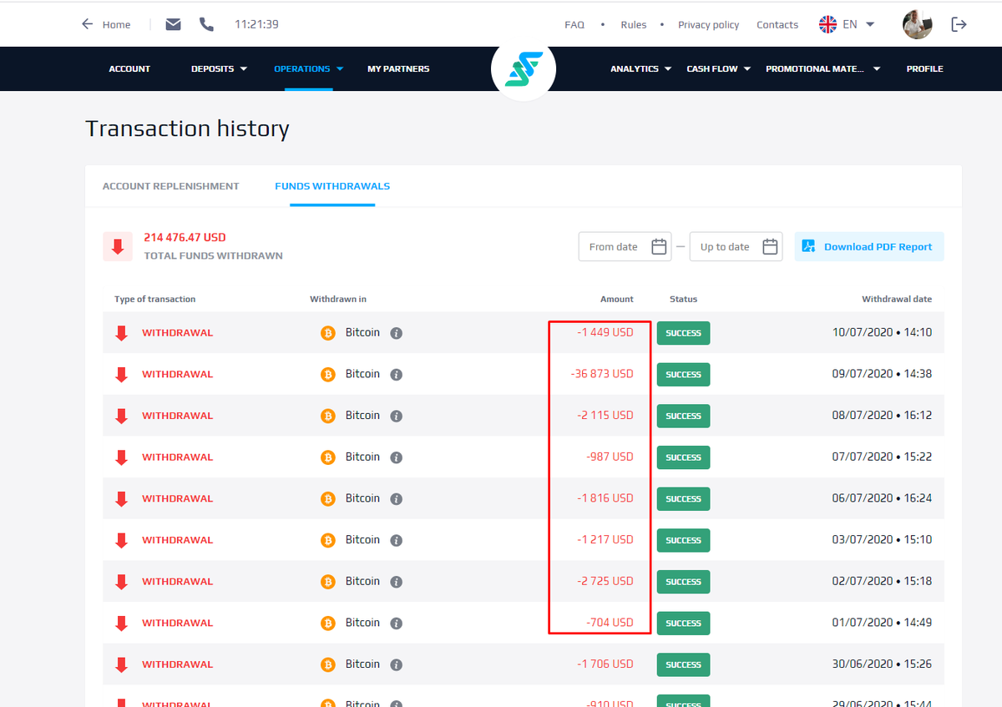Click SUCCESS badge in 10/07/2020 row

(x=683, y=333)
